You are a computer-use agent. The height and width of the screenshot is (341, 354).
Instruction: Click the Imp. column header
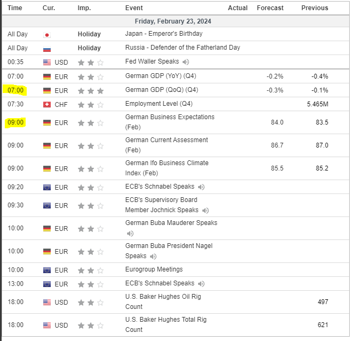coord(84,8)
